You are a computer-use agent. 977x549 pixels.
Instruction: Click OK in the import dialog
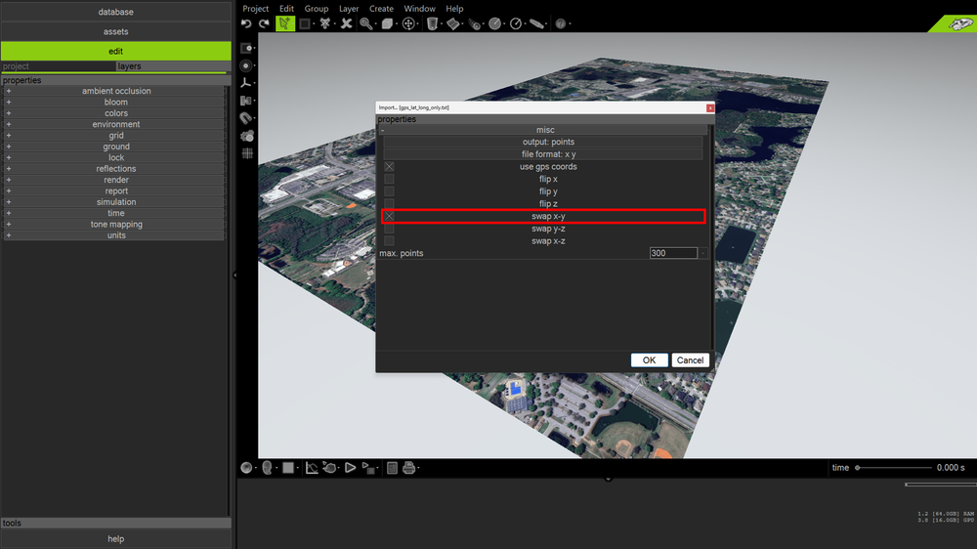649,360
